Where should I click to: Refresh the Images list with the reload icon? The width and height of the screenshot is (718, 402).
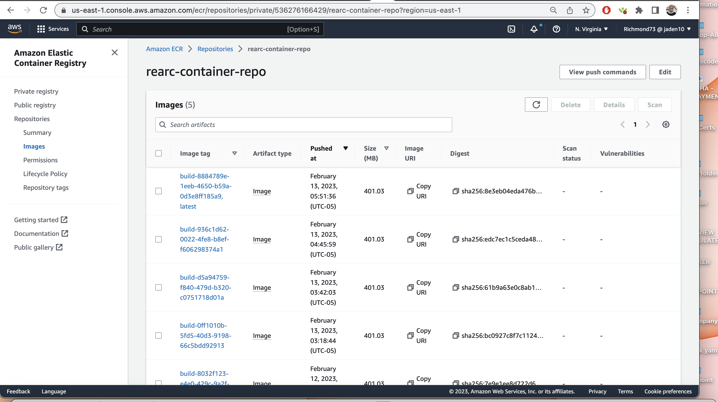(536, 105)
